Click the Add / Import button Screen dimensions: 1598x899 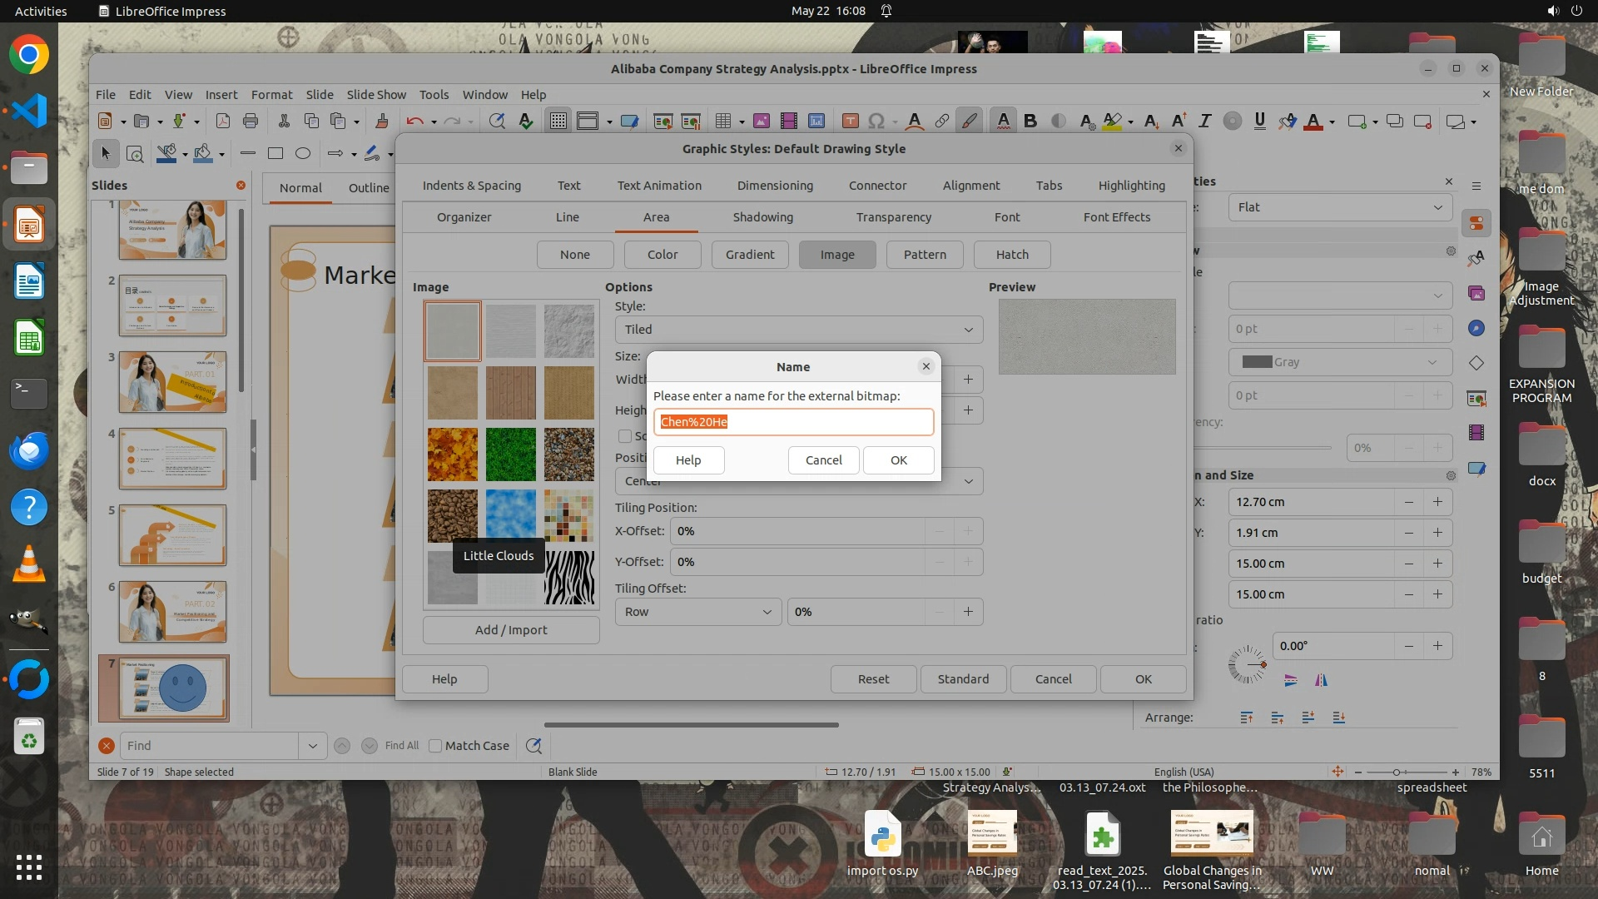pos(511,630)
